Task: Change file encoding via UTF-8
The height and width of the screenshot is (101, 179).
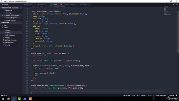Action: pos(150,95)
